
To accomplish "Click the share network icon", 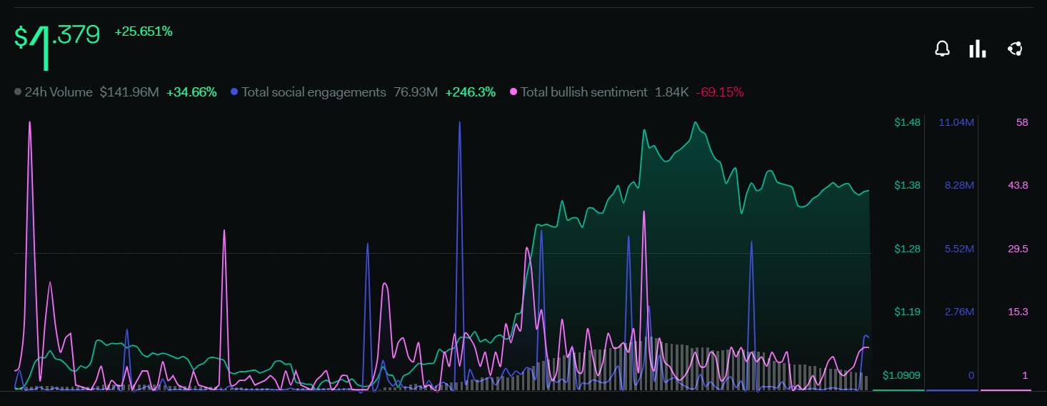I will tap(1014, 49).
